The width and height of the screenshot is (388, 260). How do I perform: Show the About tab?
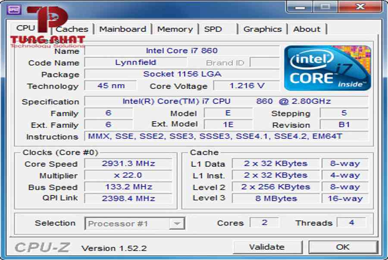click(x=307, y=29)
